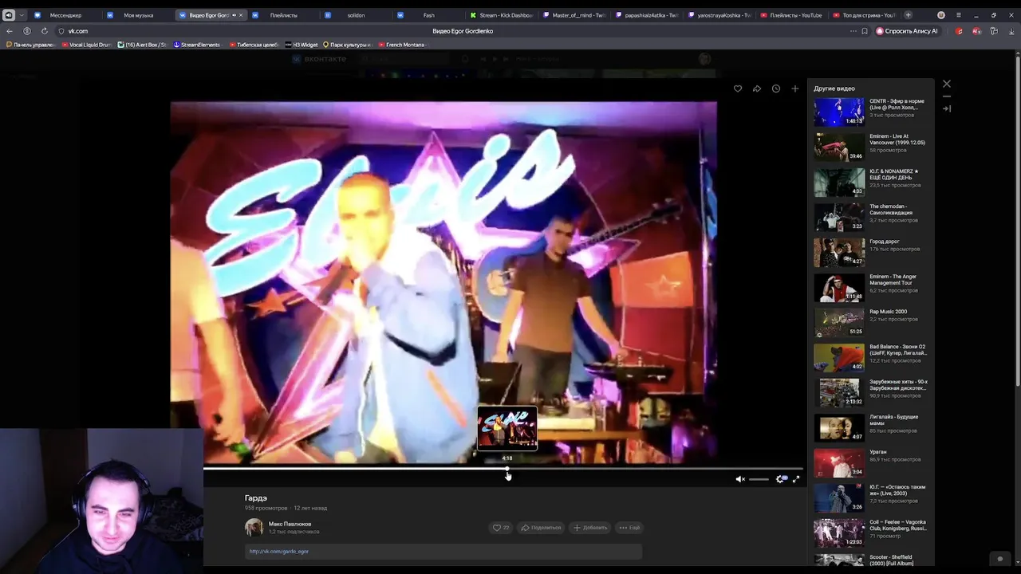Screen dimensions: 1021x574
Task: Switch to the solidon tab
Action: coord(356,15)
